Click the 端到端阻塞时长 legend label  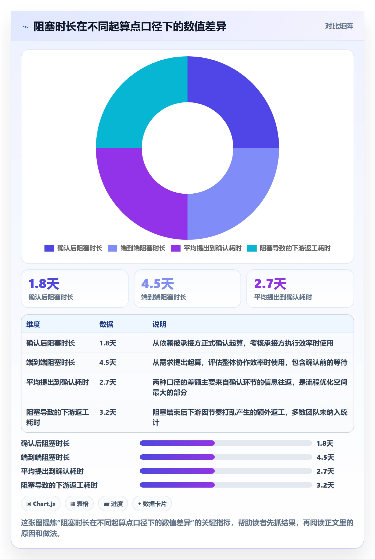click(143, 248)
